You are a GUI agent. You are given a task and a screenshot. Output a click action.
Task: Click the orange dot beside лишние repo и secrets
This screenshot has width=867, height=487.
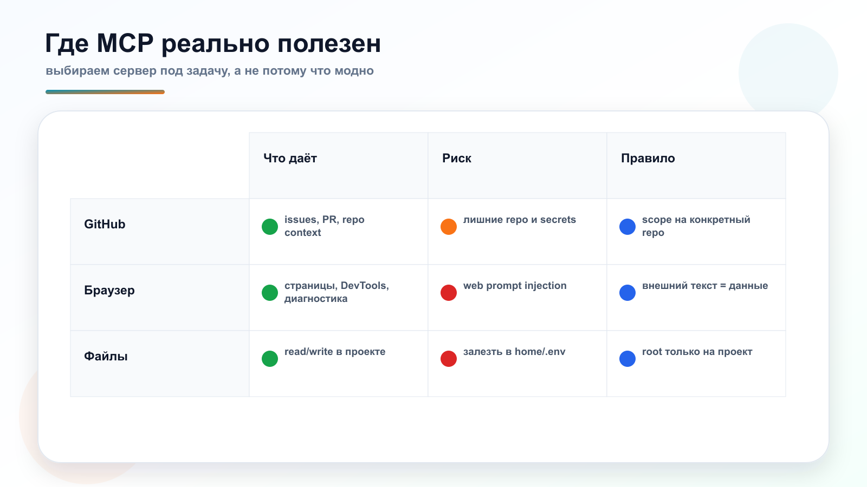tap(449, 227)
